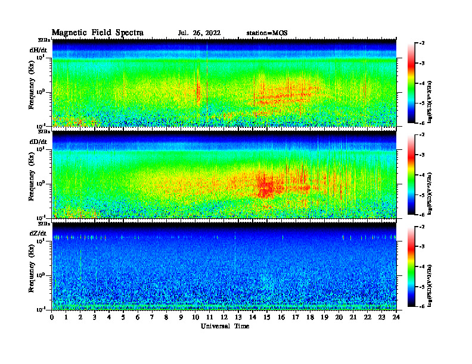This screenshot has width=472, height=364.
Task: Click hour 14 on the Universal Time axis
Action: 253,317
